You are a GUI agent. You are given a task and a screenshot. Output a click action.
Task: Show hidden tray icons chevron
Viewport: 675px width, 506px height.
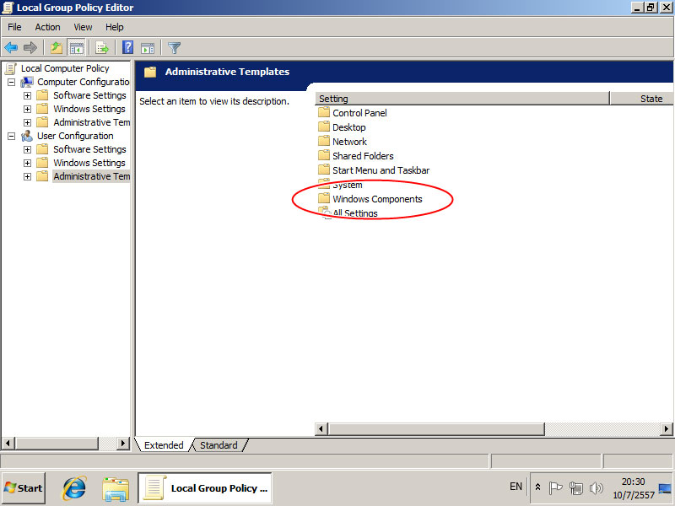click(x=537, y=487)
